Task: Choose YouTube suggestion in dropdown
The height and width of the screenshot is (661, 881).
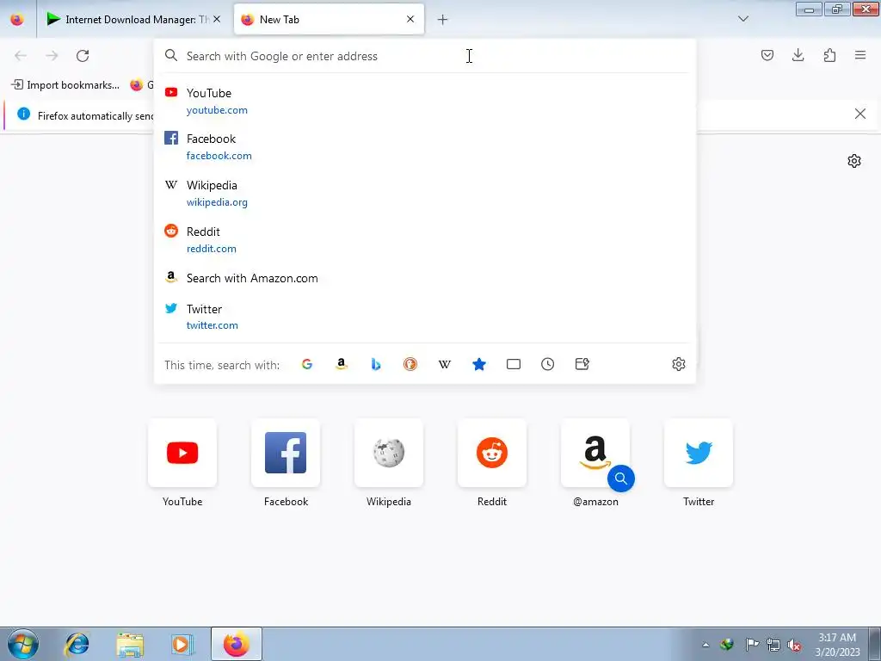Action: pyautogui.click(x=424, y=101)
